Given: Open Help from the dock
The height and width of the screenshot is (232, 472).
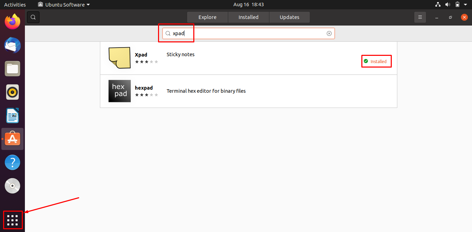Looking at the screenshot, I should pyautogui.click(x=12, y=162).
